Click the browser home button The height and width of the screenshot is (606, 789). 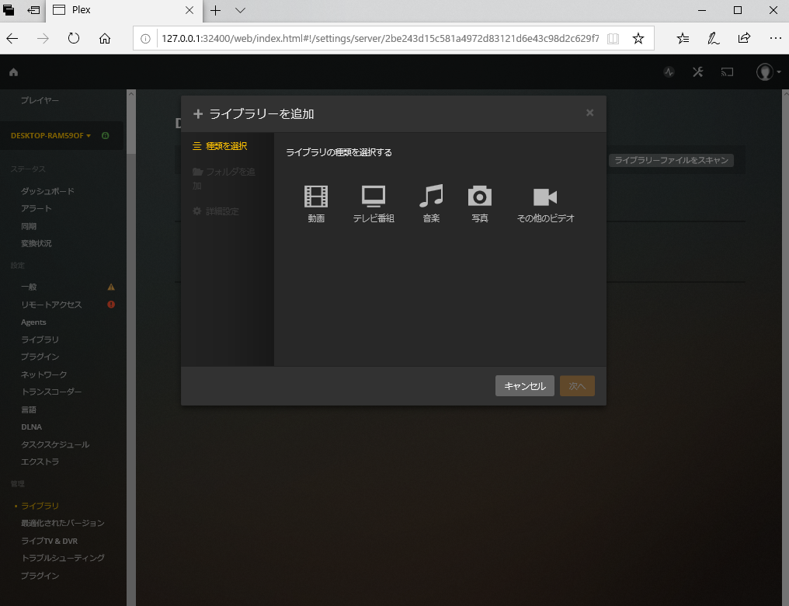point(105,38)
